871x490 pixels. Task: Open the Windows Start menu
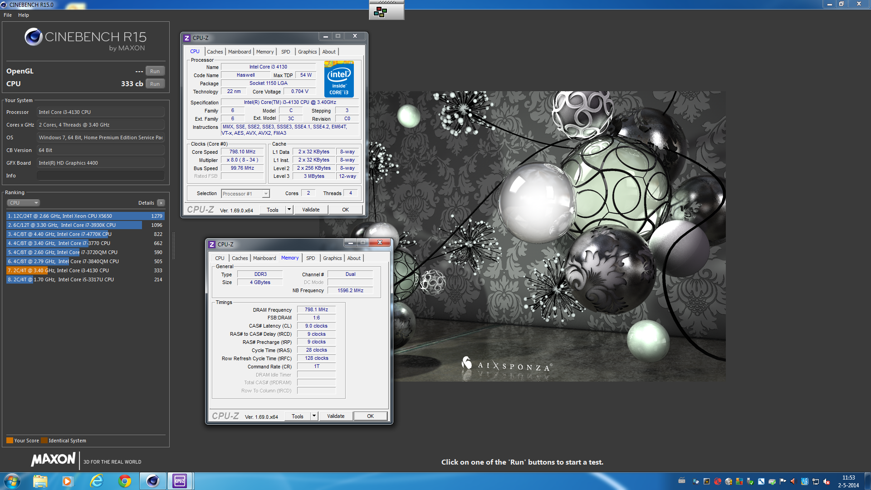click(x=12, y=481)
